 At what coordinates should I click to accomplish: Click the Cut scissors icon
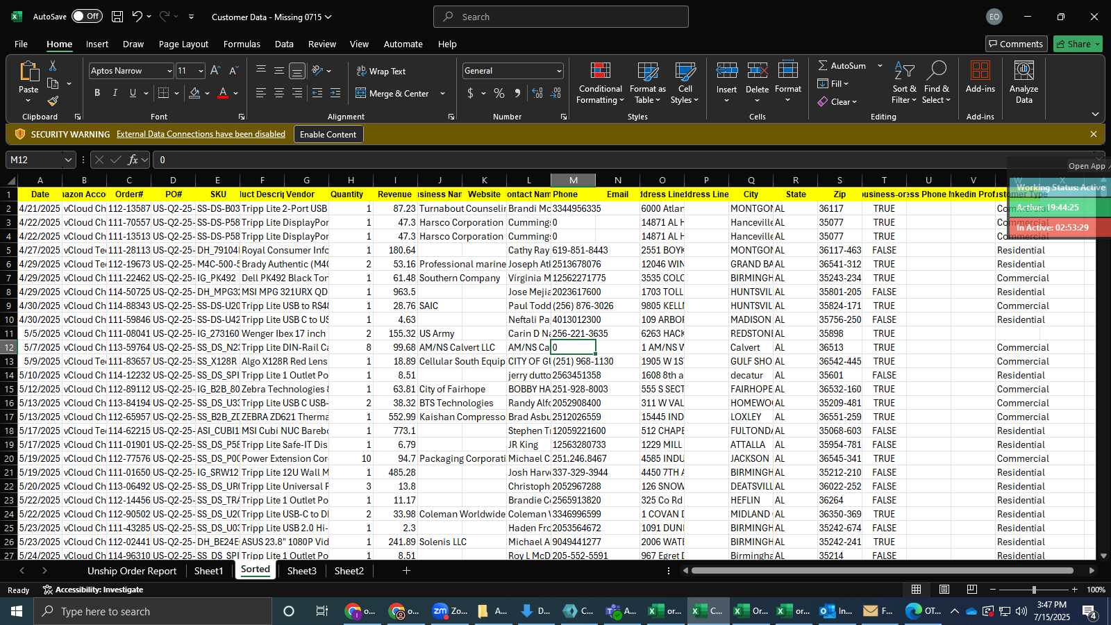[53, 65]
